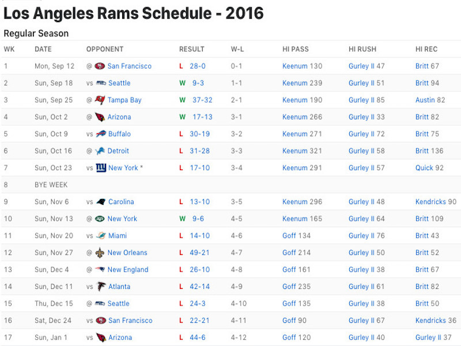Open the Miami opponent link
Screen dimensions: 461x346
tap(118, 236)
